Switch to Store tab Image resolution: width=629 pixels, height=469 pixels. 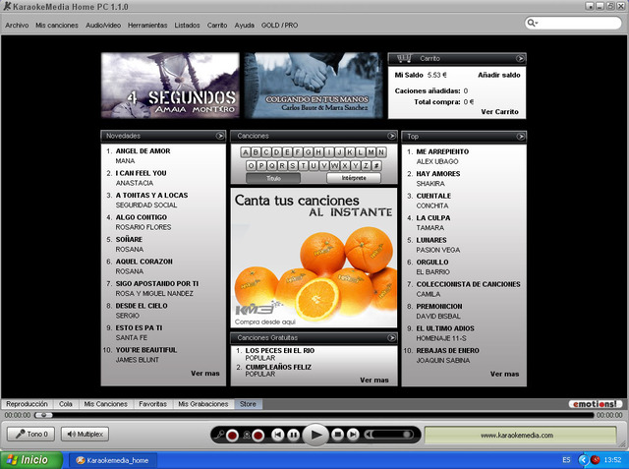point(248,404)
